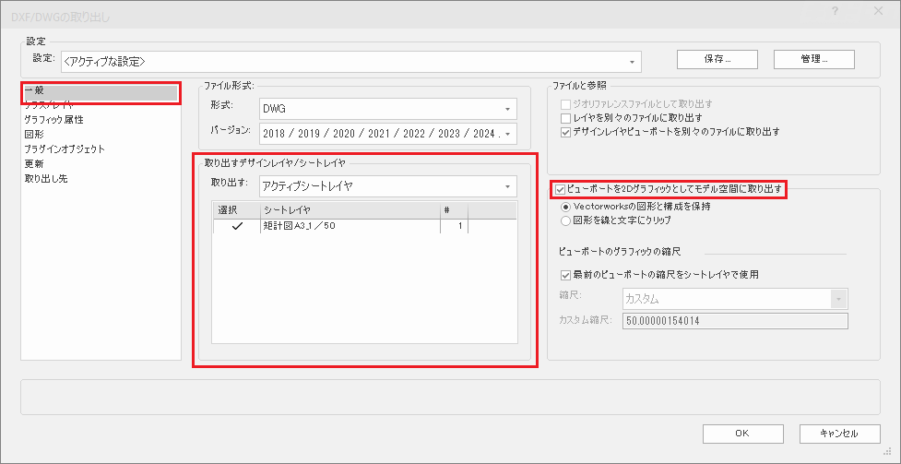Open the 取り出す アクティブシートレイヤ dropdown

pos(387,186)
